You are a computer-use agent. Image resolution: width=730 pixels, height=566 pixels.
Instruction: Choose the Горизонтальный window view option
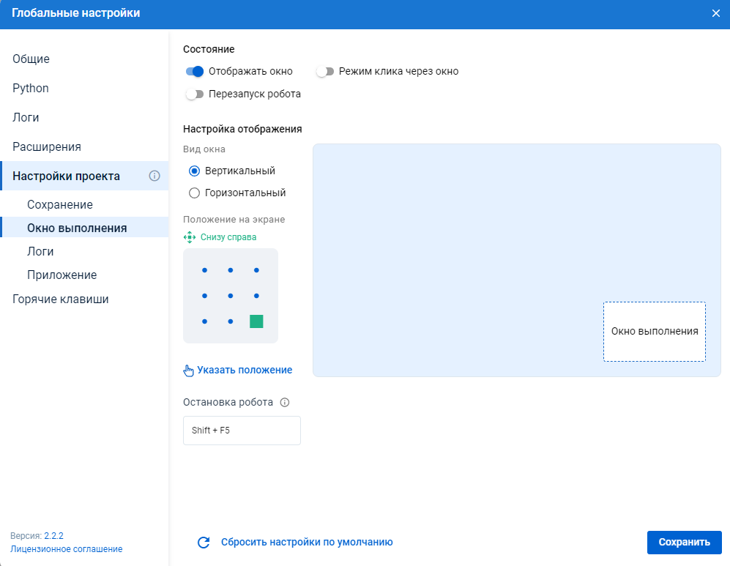coord(194,193)
